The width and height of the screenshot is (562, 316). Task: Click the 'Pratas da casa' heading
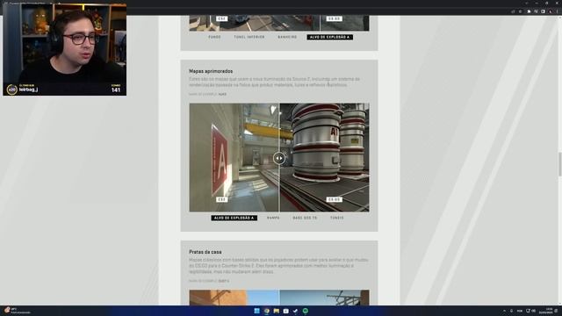point(205,252)
